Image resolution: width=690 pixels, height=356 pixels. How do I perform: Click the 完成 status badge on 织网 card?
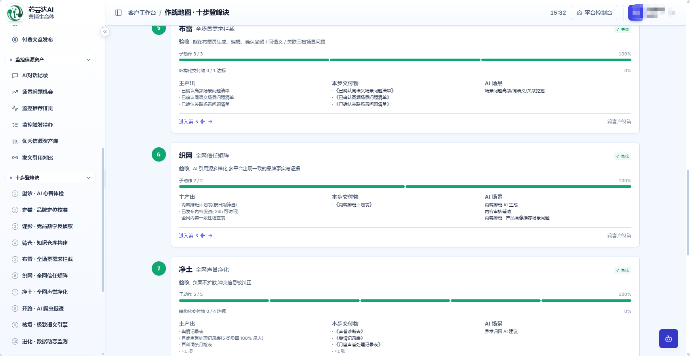[x=623, y=156]
